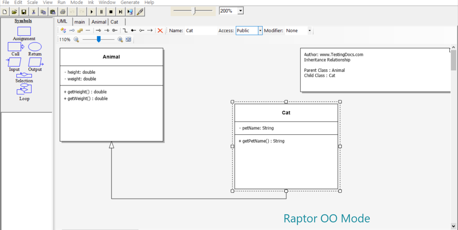Click inside the Name input field
This screenshot has width=458, height=230.
201,30
